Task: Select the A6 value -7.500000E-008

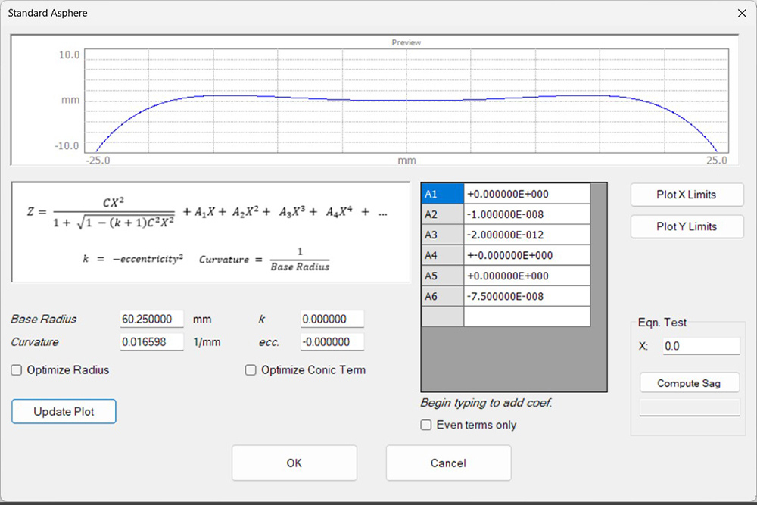Action: point(527,297)
